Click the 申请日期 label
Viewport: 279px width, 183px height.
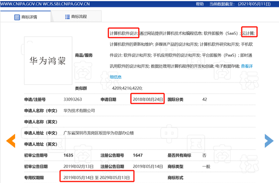coord(108,100)
